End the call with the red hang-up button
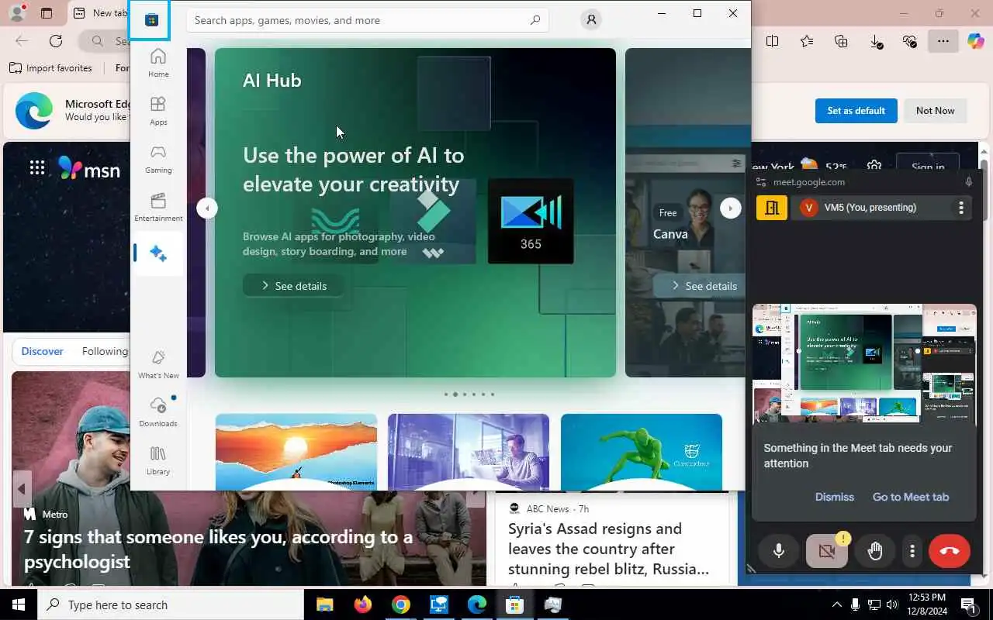Image resolution: width=993 pixels, height=620 pixels. point(950,551)
